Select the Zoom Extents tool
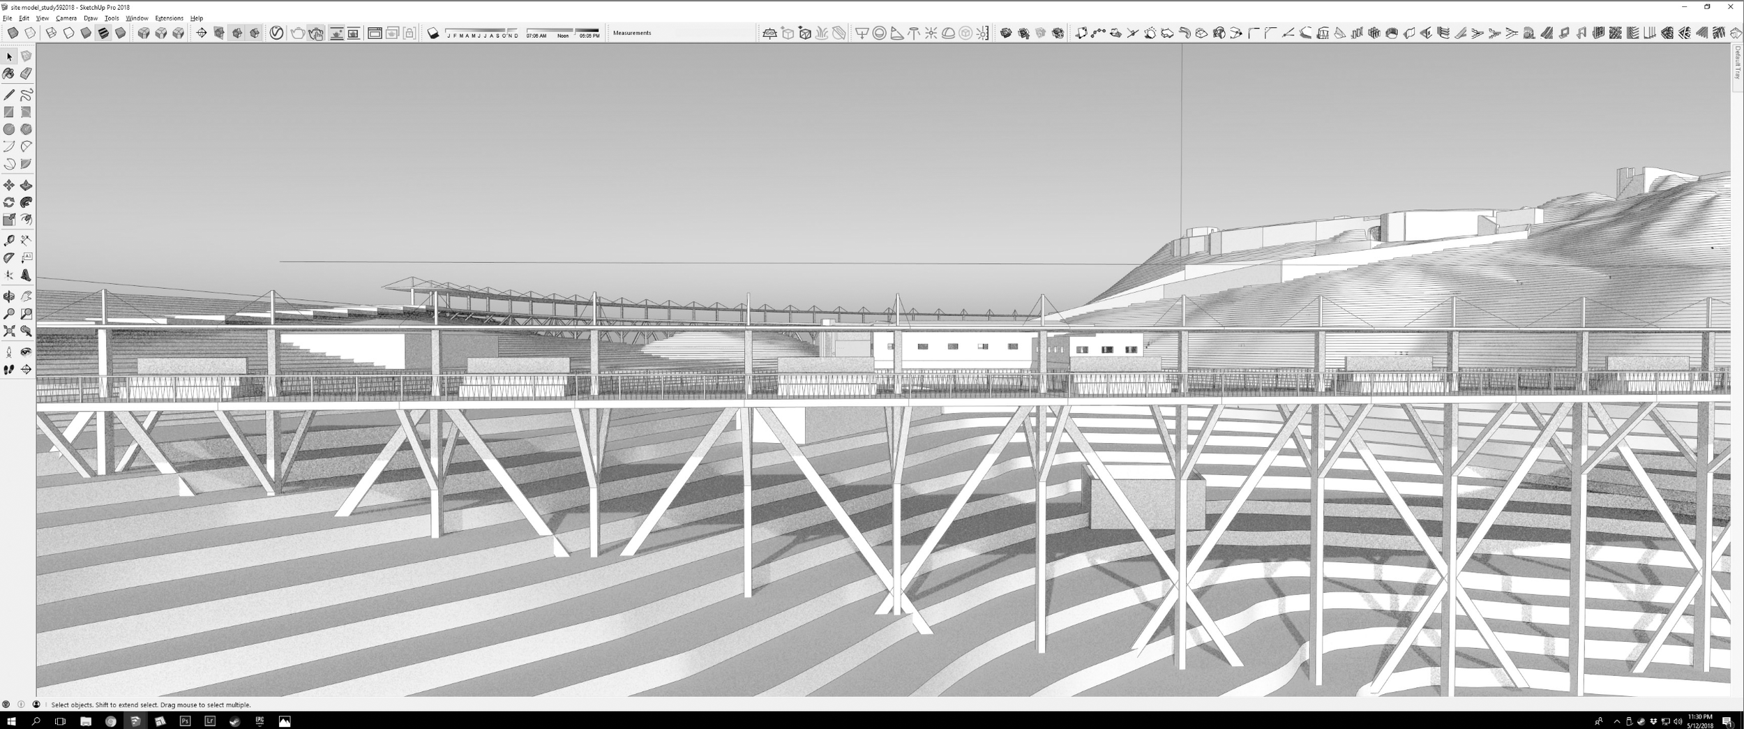This screenshot has height=729, width=1744. click(9, 331)
